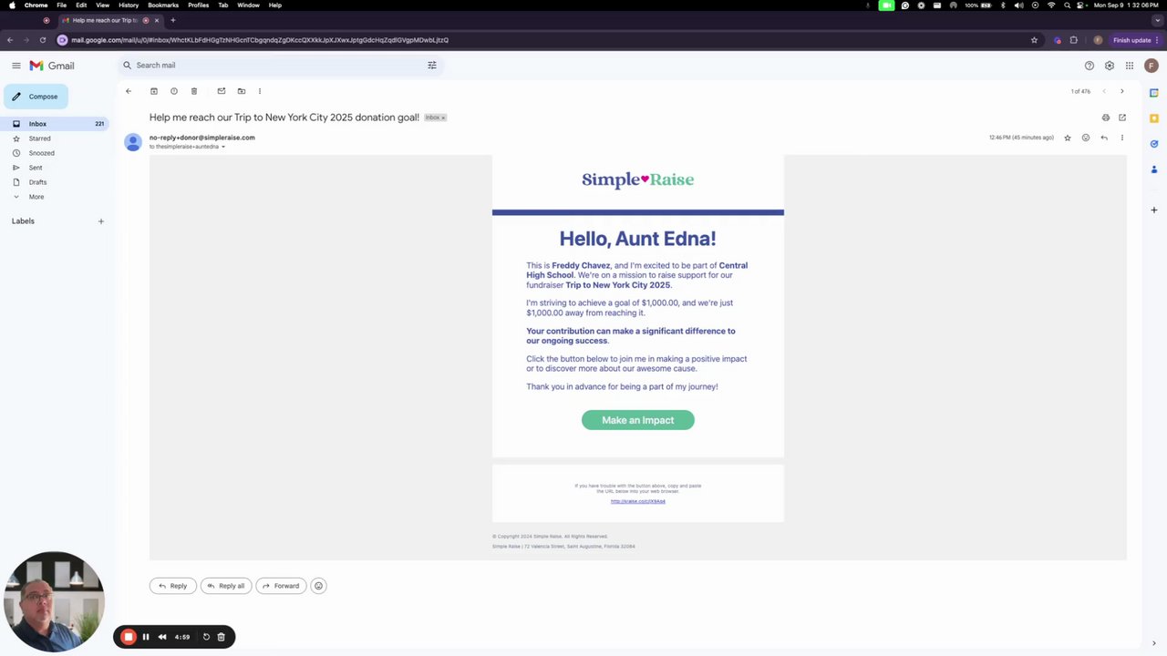
Task: Click the presenter webcam bubble
Action: click(53, 602)
